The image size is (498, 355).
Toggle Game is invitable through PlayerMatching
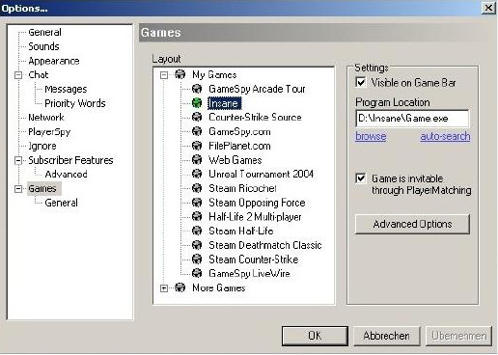(x=361, y=178)
